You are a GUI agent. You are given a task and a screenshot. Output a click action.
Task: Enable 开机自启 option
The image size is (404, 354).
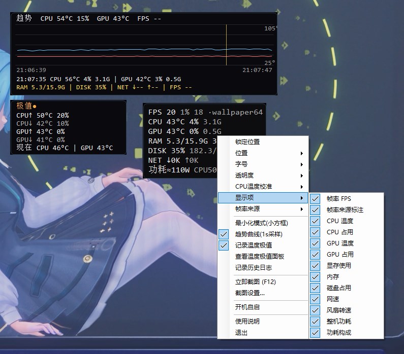click(263, 307)
